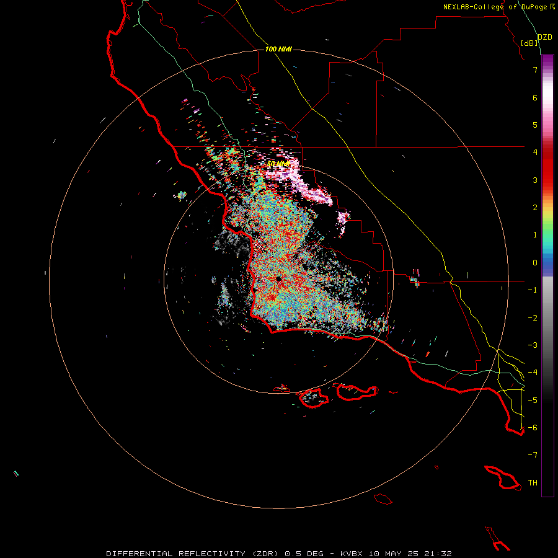558x558 pixels.
Task: Click the -6 value on the color scale
Action: (x=533, y=428)
